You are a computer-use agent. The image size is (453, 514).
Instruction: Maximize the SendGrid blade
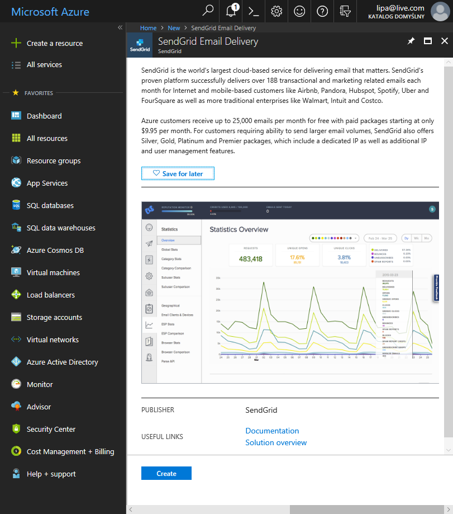pos(427,41)
